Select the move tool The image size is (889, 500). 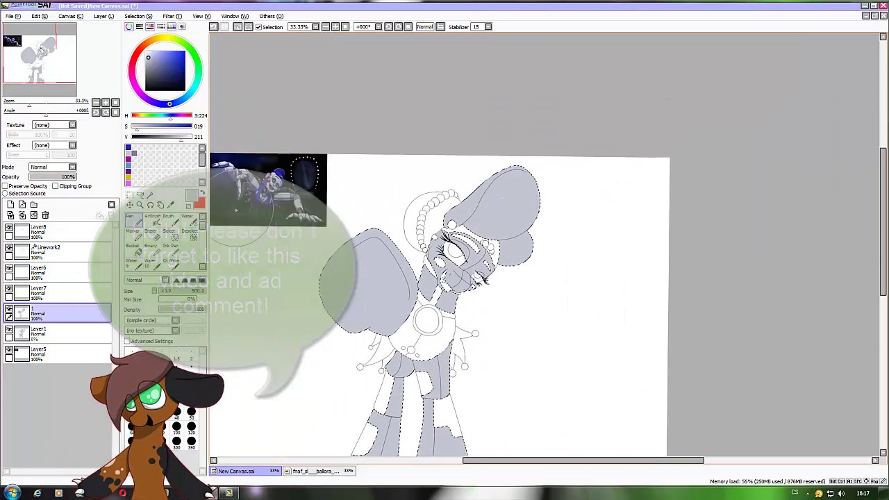[x=129, y=205]
